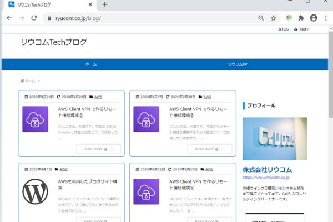Subscribe via Feedly link
The height and width of the screenshot is (222, 333).
pyautogui.click(x=302, y=29)
